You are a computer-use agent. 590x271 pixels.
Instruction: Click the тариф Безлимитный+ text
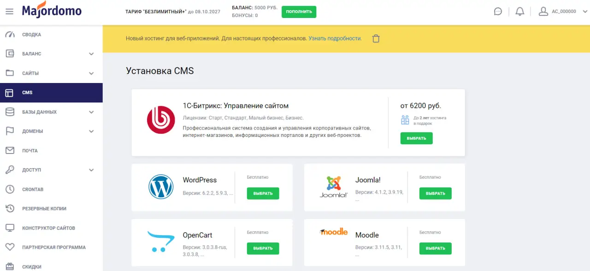tap(173, 12)
